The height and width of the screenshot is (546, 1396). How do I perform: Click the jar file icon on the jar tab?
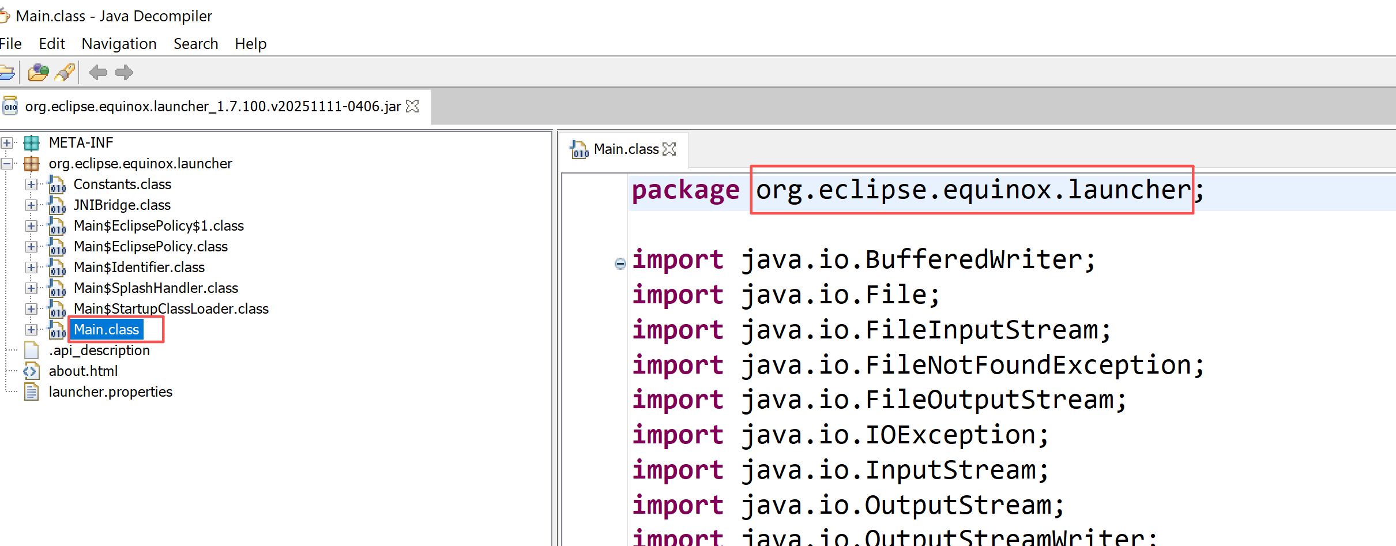click(x=10, y=106)
